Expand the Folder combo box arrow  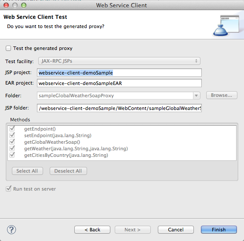click(197, 96)
